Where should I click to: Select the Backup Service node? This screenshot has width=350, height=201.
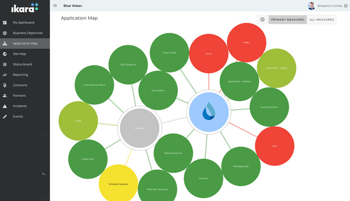tap(173, 153)
